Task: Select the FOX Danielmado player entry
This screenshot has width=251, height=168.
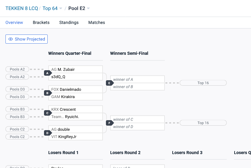Action: 75,89
